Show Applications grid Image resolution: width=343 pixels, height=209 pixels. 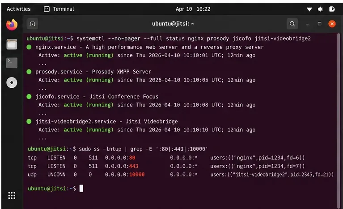[12, 196]
